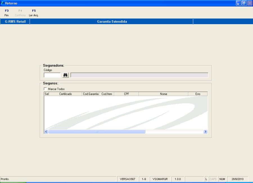Screen dimensions: 253x183
Task: Click the Cod.Item column header
Action: pos(107,94)
